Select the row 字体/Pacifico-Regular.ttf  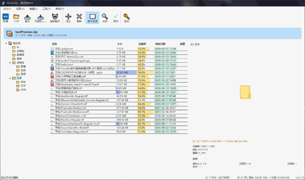(119, 120)
